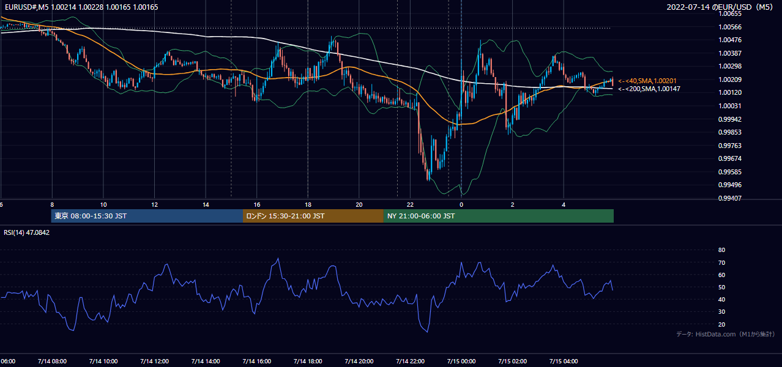The width and height of the screenshot is (782, 367).
Task: Click the 7/14 10:00 bottom time label
Action: coord(103,361)
